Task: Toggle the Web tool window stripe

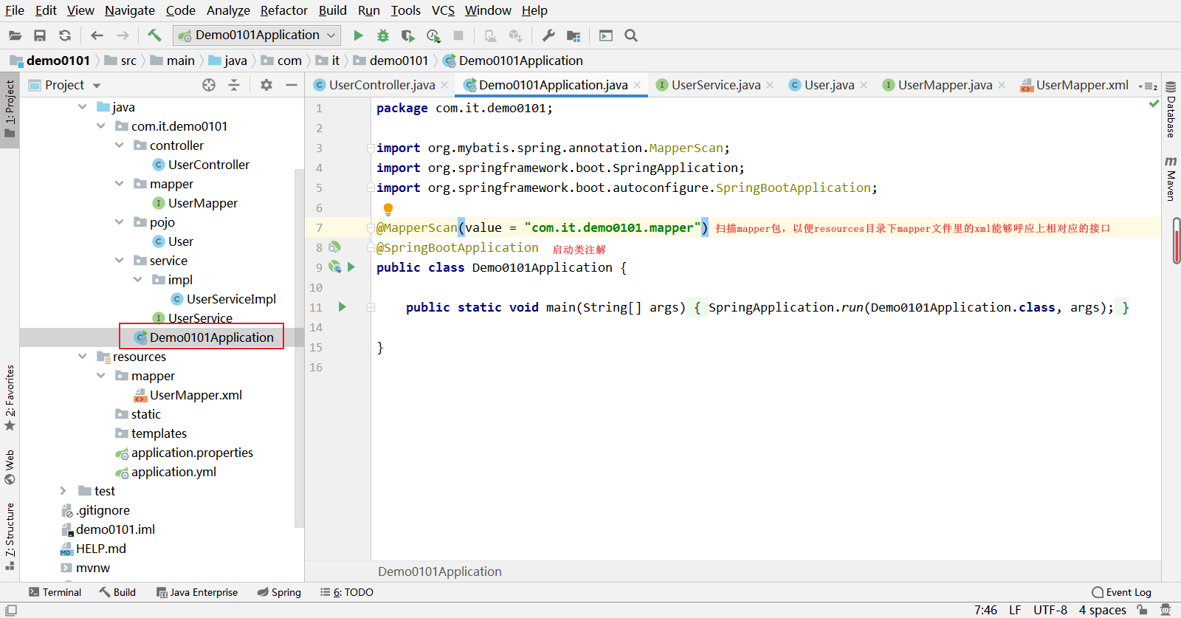Action: 10,467
